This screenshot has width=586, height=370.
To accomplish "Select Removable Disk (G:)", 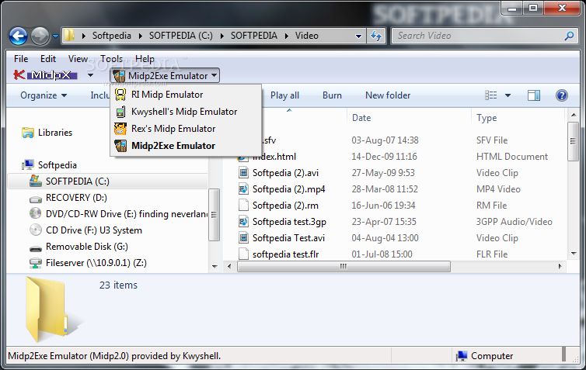I will pyautogui.click(x=79, y=247).
